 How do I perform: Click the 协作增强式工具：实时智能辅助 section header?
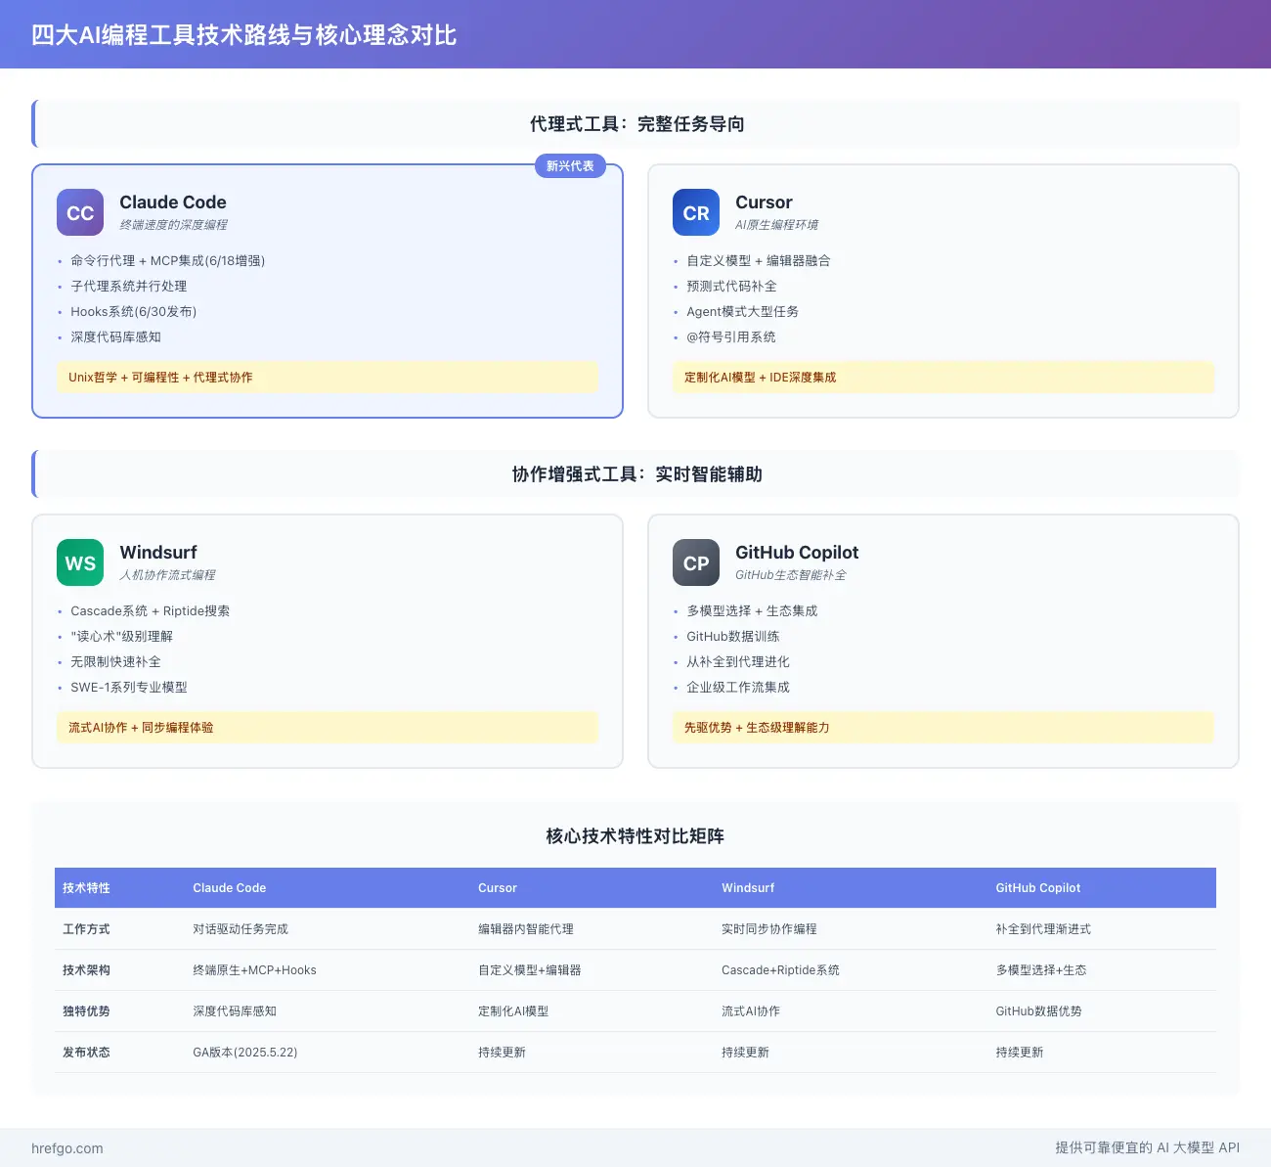636,474
